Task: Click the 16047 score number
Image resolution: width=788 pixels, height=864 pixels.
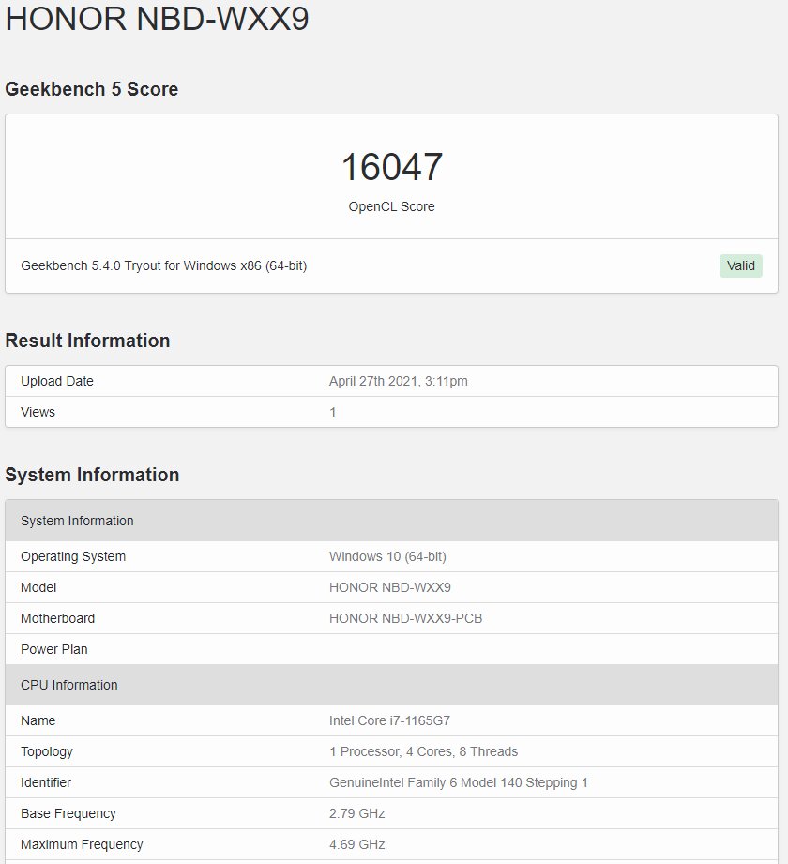Action: pos(392,166)
